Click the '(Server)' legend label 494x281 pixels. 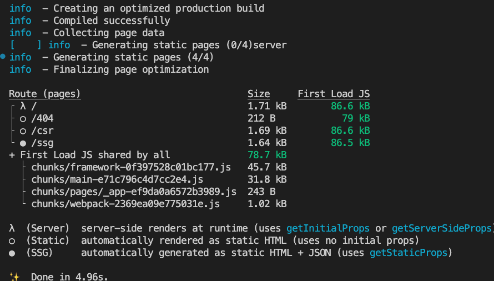tap(48, 228)
